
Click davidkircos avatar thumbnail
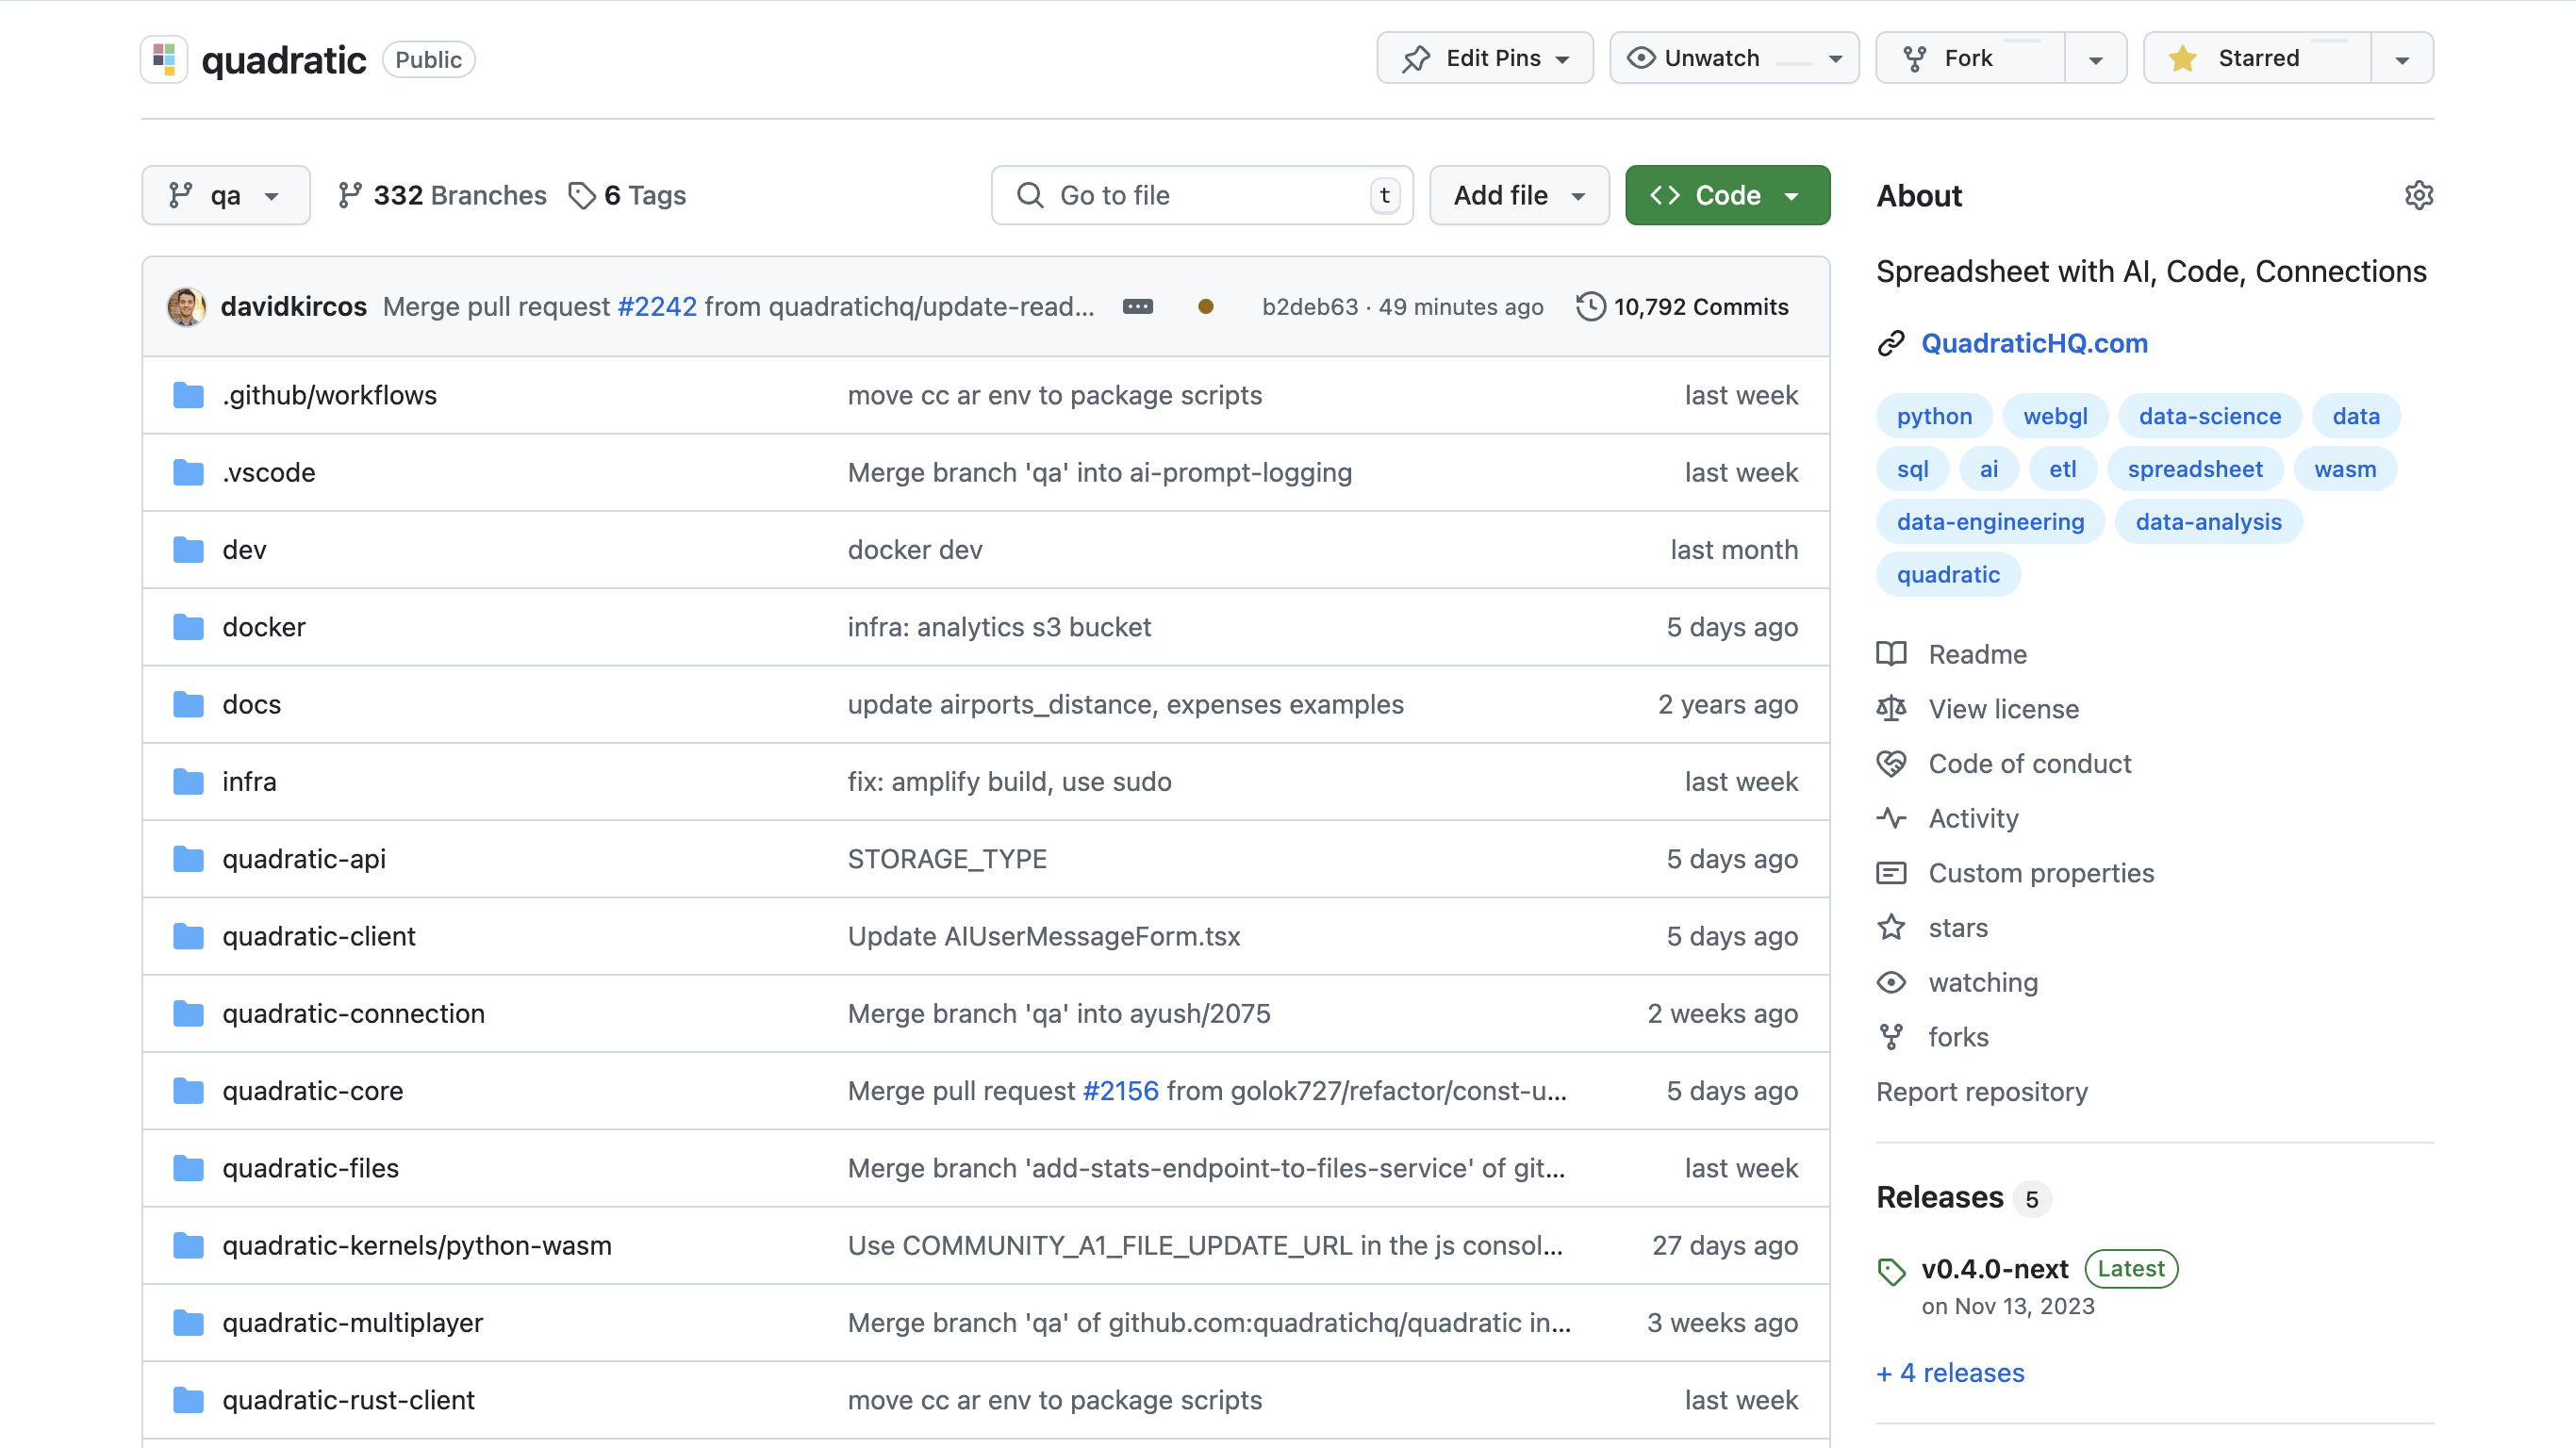point(186,306)
